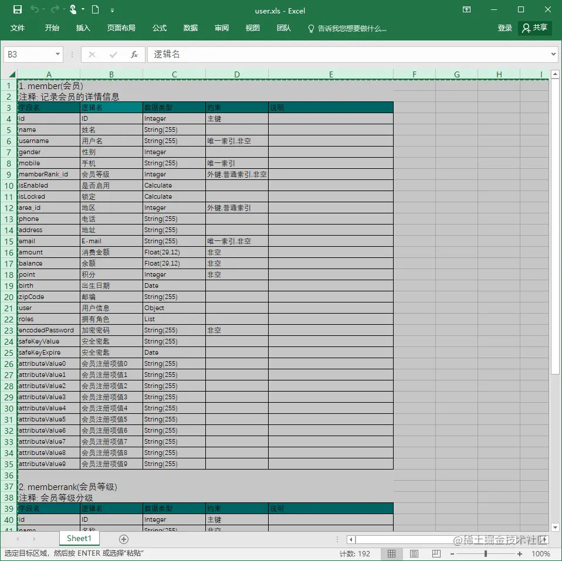Click title cell '1. member(会员)'
Image resolution: width=562 pixels, height=561 pixels.
click(50, 86)
